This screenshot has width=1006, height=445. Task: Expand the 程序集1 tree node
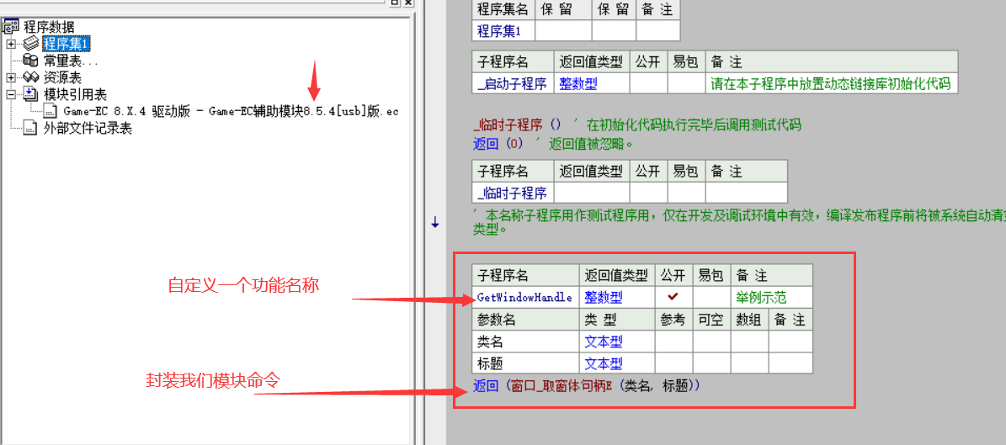tap(11, 44)
